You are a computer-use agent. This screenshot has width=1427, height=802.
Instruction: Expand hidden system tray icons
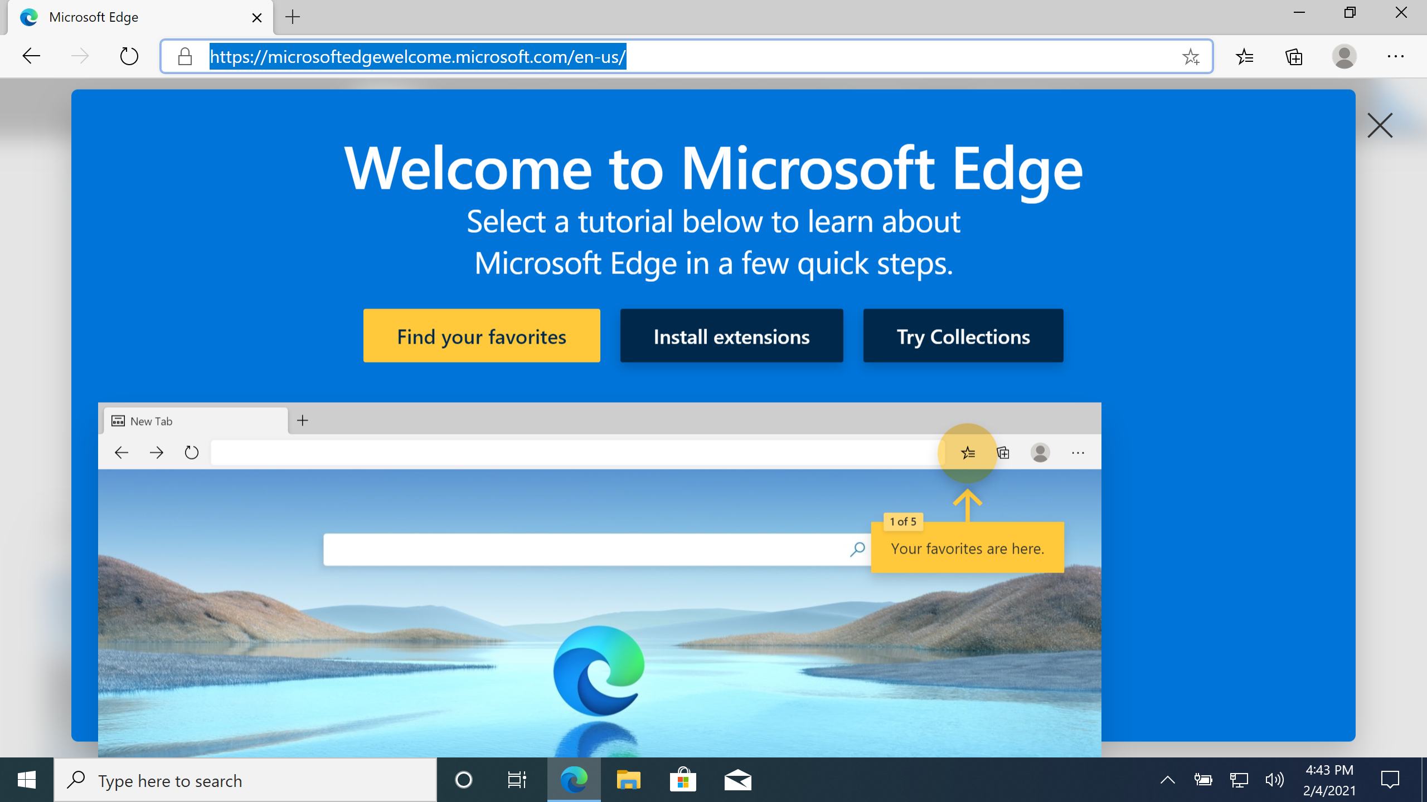pyautogui.click(x=1167, y=780)
